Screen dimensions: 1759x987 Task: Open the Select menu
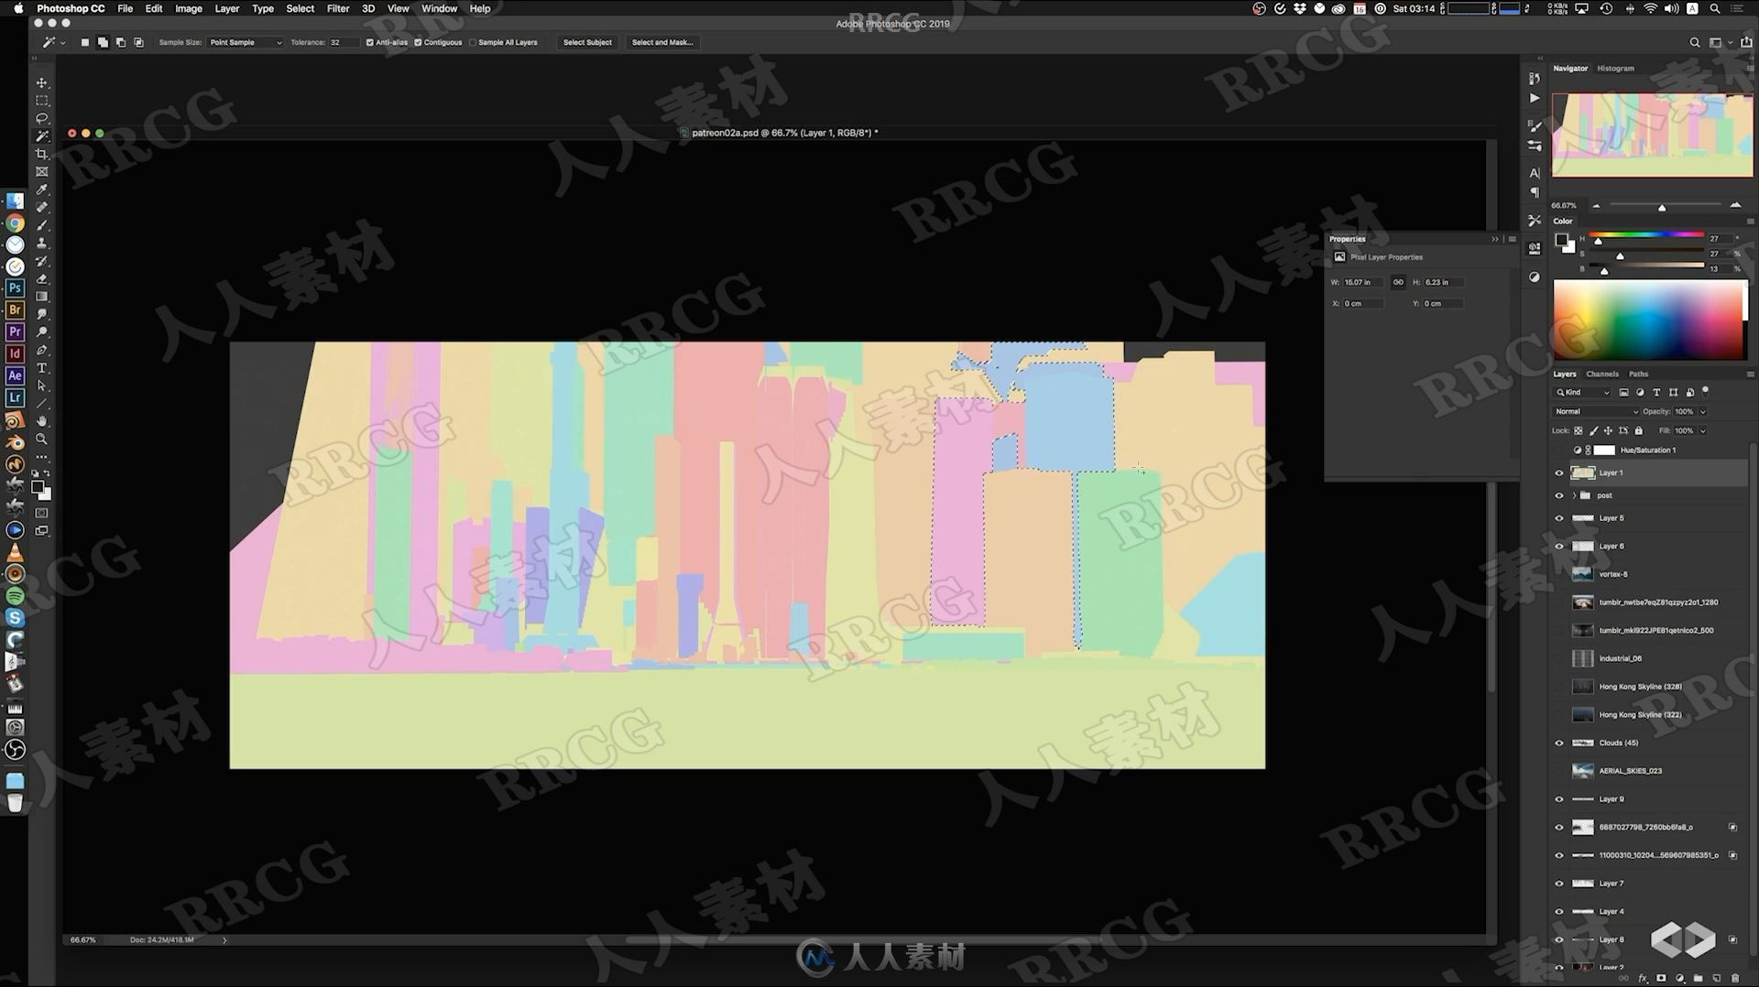pyautogui.click(x=300, y=8)
